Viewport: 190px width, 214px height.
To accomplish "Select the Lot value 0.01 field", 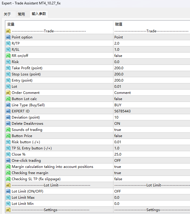I will (x=118, y=87).
